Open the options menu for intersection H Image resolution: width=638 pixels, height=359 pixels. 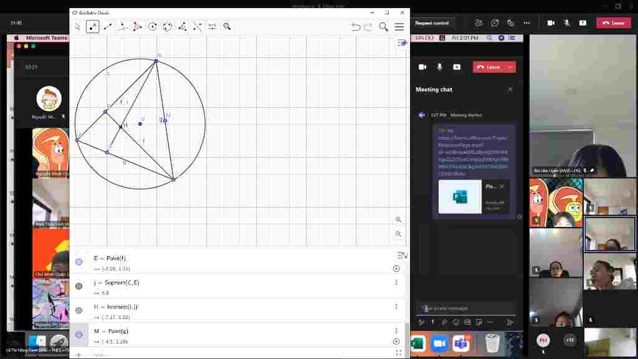(x=396, y=307)
